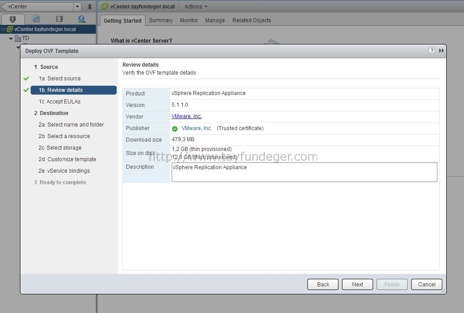Click the double-arrow minimize icon in dialog header
464x313 pixels.
point(441,51)
